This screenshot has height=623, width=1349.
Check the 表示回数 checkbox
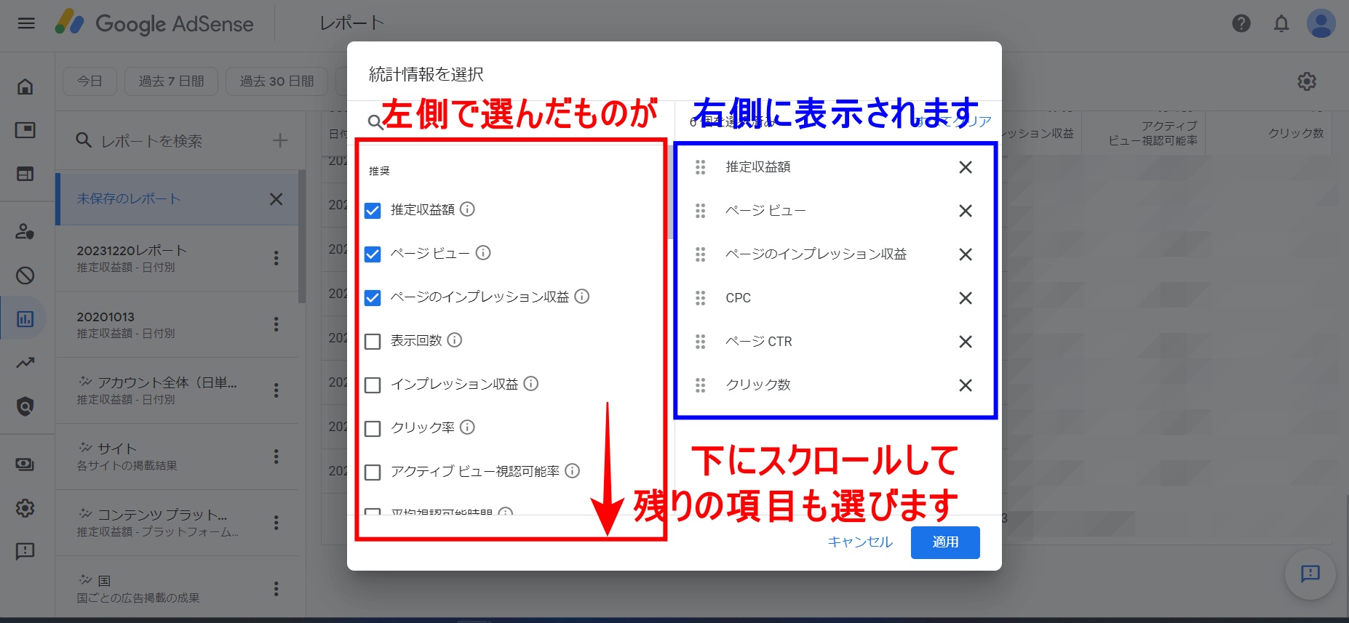[x=373, y=342]
